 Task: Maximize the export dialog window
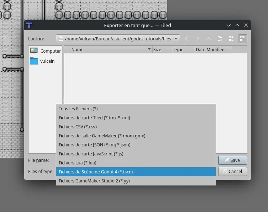[x=237, y=25]
